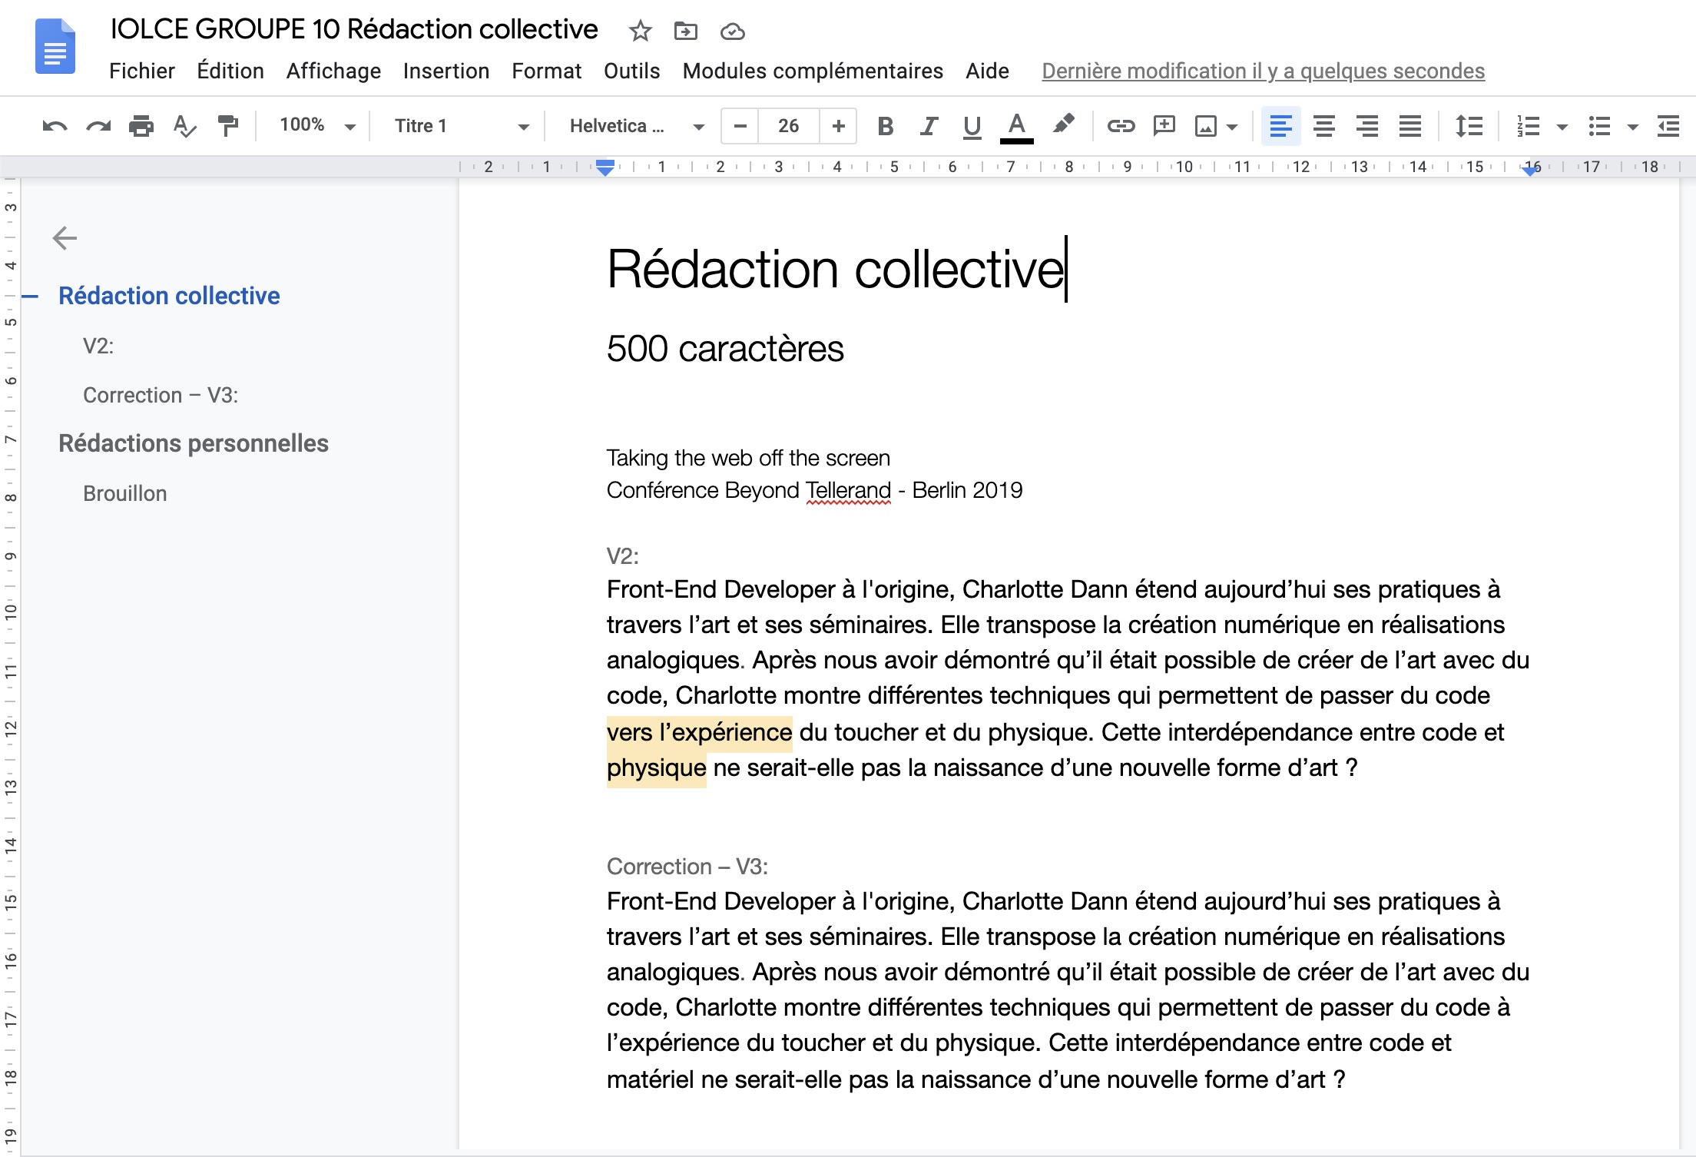Decrease indent
Screen dimensions: 1696x1157
click(1668, 126)
